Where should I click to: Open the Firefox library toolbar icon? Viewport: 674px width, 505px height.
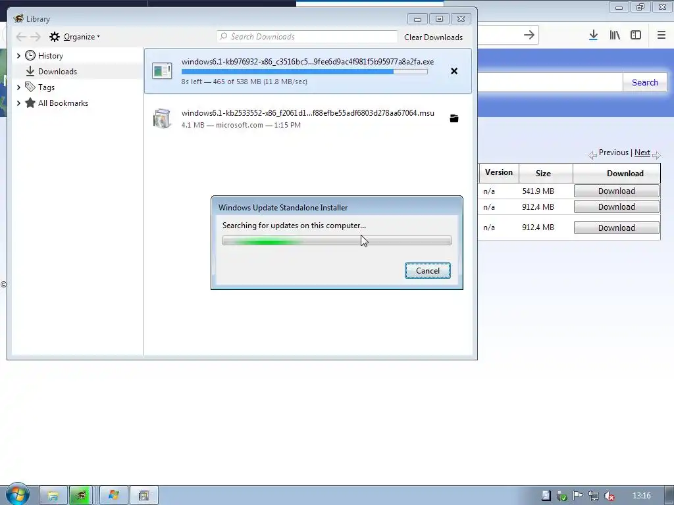click(x=615, y=36)
